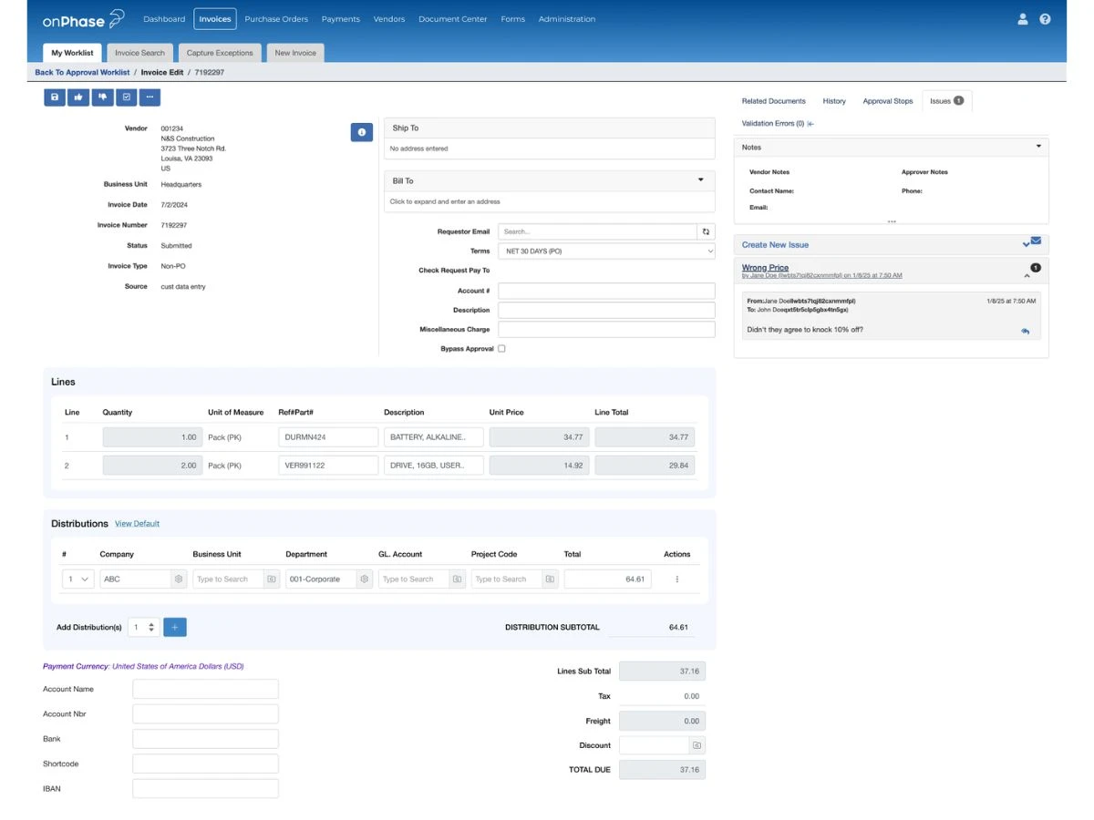Click the Save invoice icon button
The image size is (1094, 820).
[55, 97]
